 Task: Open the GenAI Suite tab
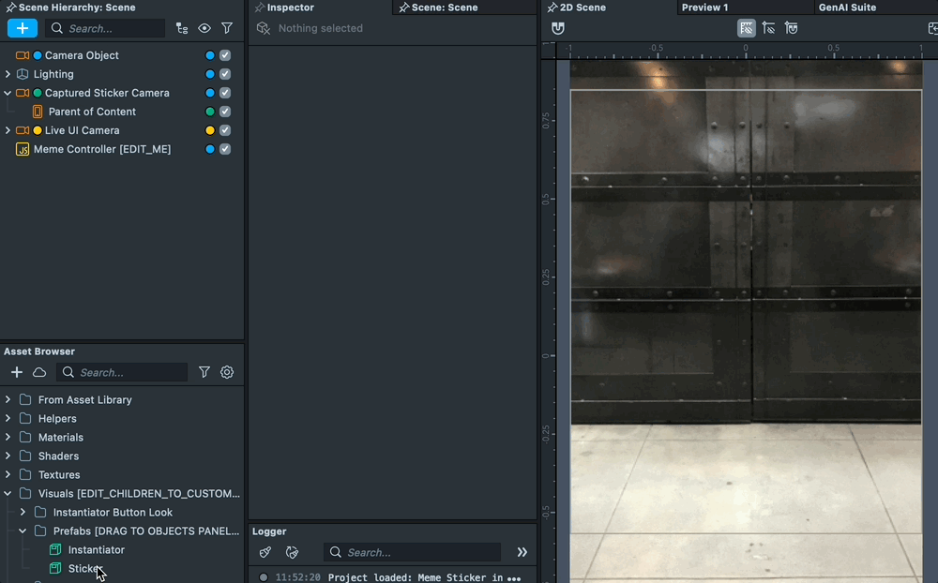(847, 7)
